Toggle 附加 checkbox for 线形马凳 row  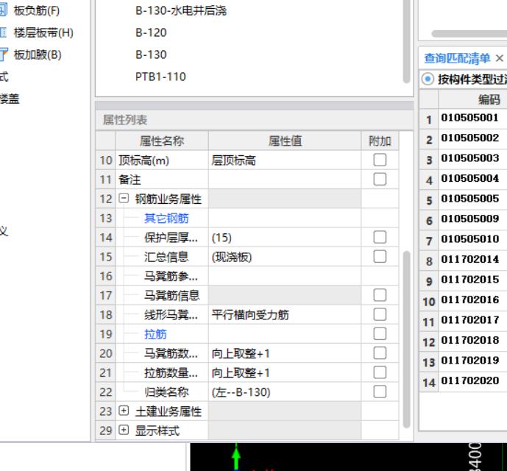[380, 314]
